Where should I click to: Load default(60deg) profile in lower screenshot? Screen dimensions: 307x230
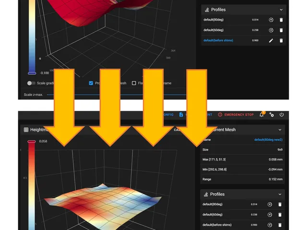[270, 215]
